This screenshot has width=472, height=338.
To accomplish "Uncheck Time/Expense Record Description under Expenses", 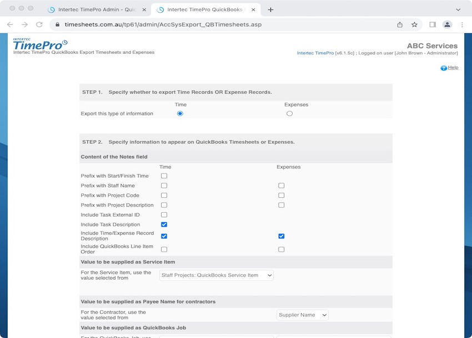I will [x=281, y=236].
